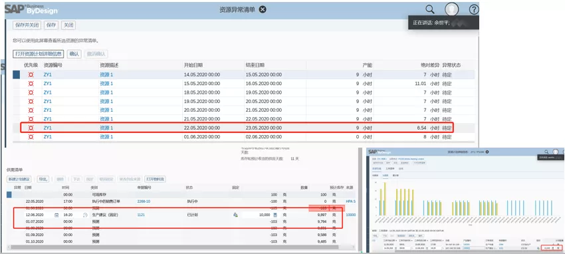Open ZY1 link in the 22.05.2020 row
Viewport: 565px width, 254px height.
point(48,128)
